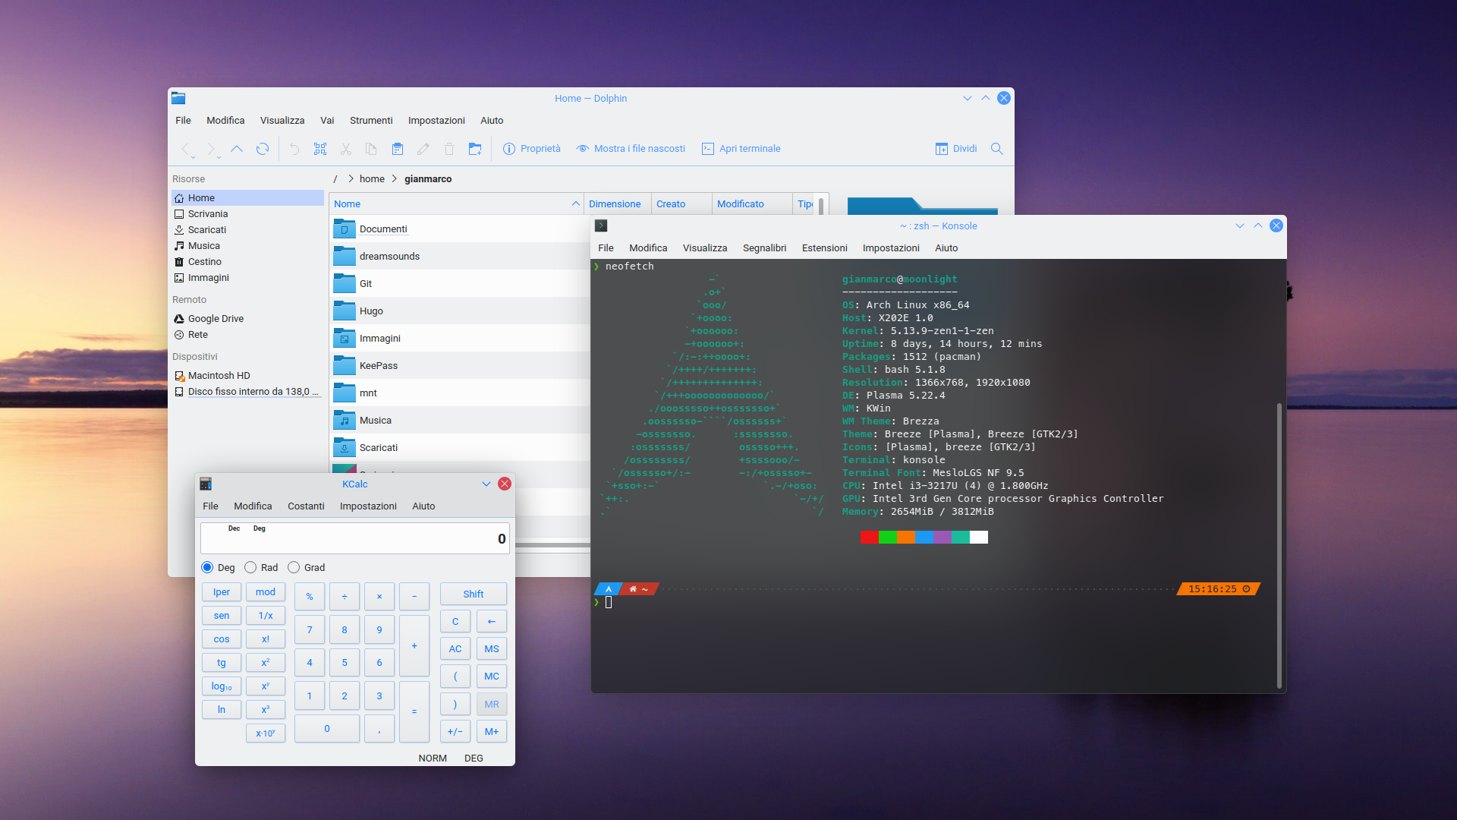Click the MS memory store button
Viewport: 1457px width, 820px height.
(x=492, y=649)
